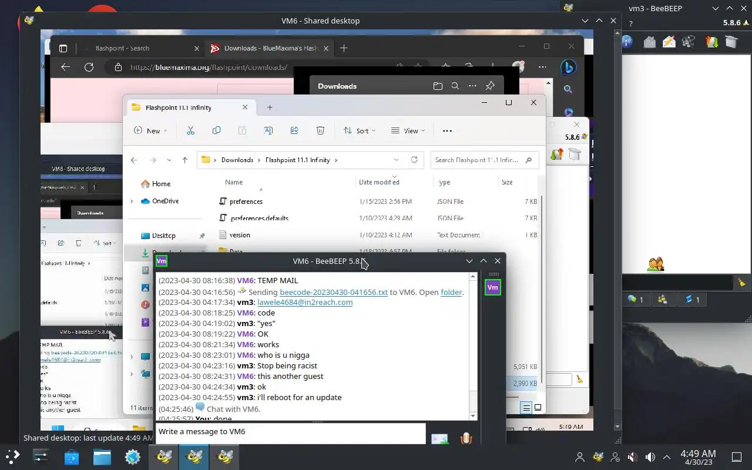This screenshot has width=752, height=470.
Task: Pin the Edge Downloads panel
Action: (490, 86)
